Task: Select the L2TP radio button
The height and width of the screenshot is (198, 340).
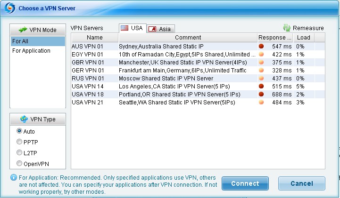Action: point(19,152)
